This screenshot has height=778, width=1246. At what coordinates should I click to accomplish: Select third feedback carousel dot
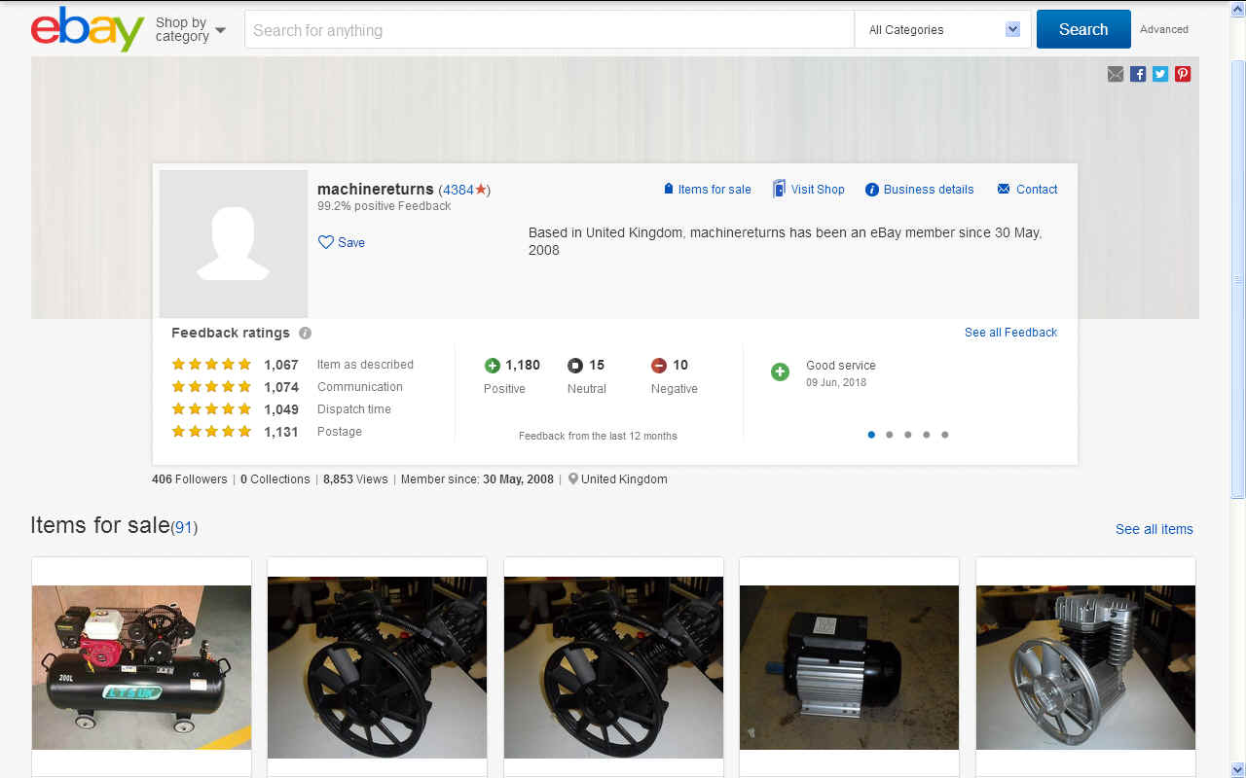tap(908, 435)
